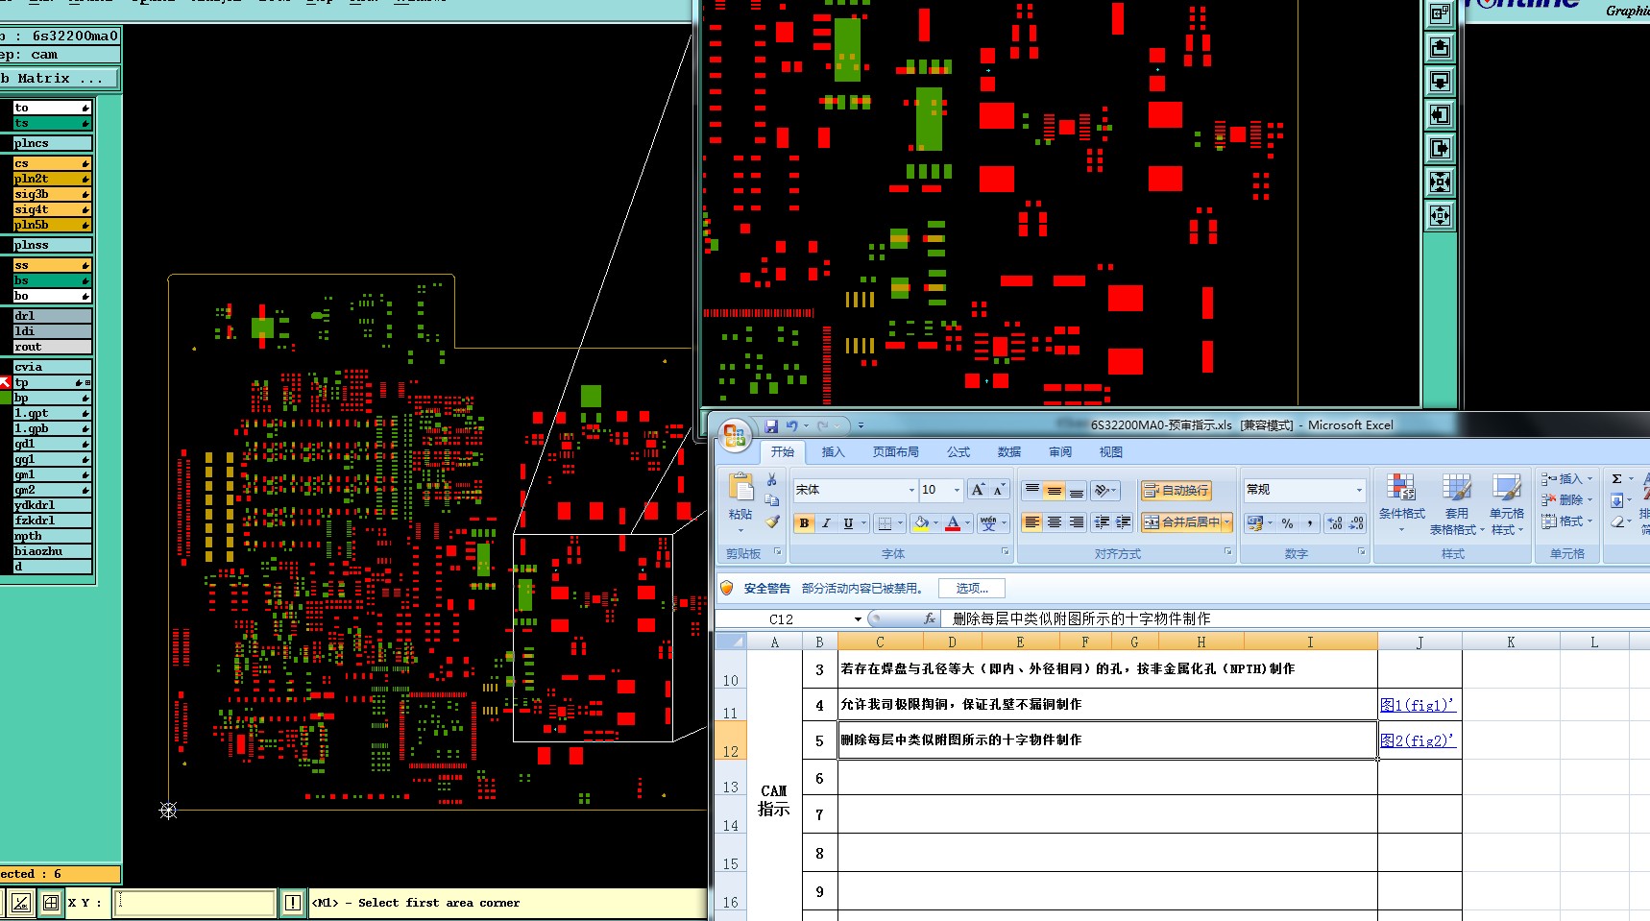Click the Copy icon in Excel clipboard group

point(771,500)
